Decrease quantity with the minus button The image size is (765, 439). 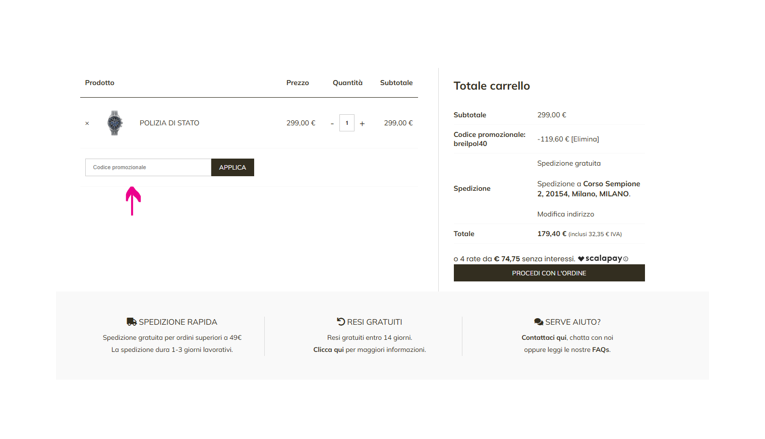pyautogui.click(x=332, y=123)
